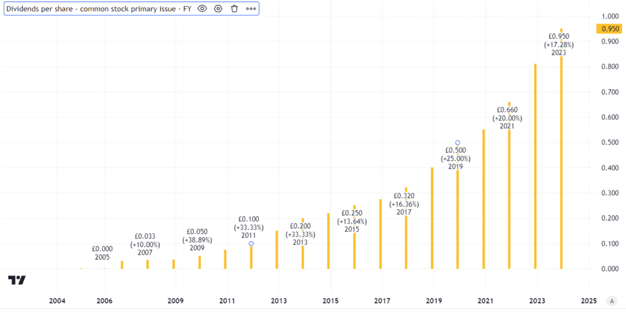The width and height of the screenshot is (626, 312).
Task: Click the £0.320 2017 data label
Action: [403, 204]
